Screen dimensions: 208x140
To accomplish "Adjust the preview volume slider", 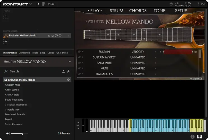I will pos(17,134).
